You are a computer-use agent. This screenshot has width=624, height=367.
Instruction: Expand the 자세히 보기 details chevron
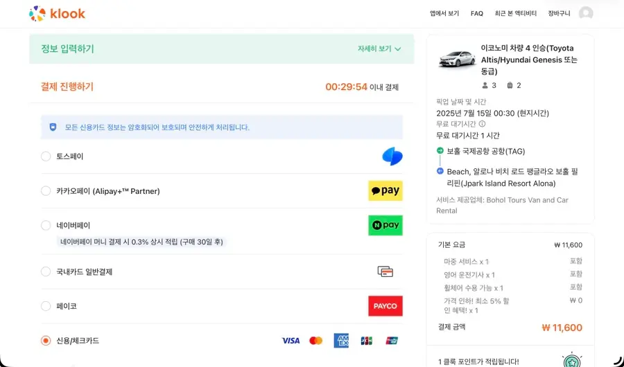pos(397,49)
